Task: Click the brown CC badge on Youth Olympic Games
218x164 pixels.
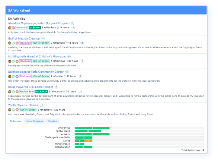Action: coord(10,110)
